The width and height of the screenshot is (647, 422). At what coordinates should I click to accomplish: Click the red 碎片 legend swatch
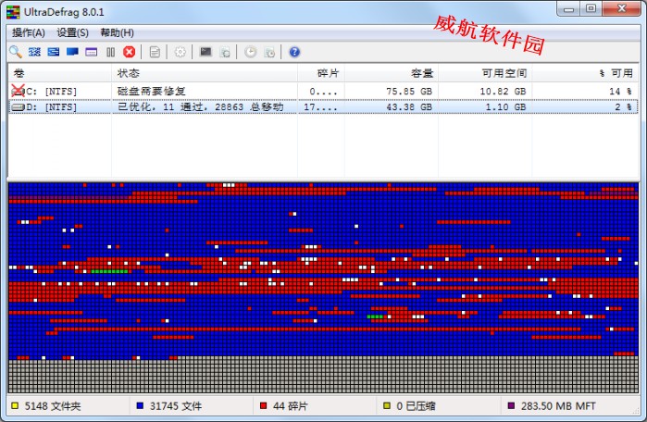tap(264, 405)
